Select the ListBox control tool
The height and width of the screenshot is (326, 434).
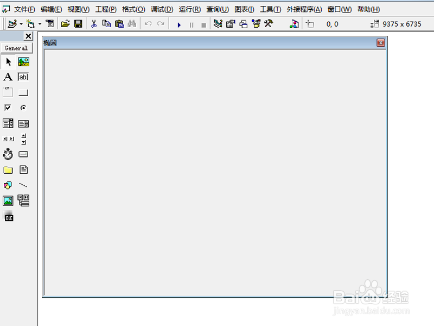click(23, 123)
